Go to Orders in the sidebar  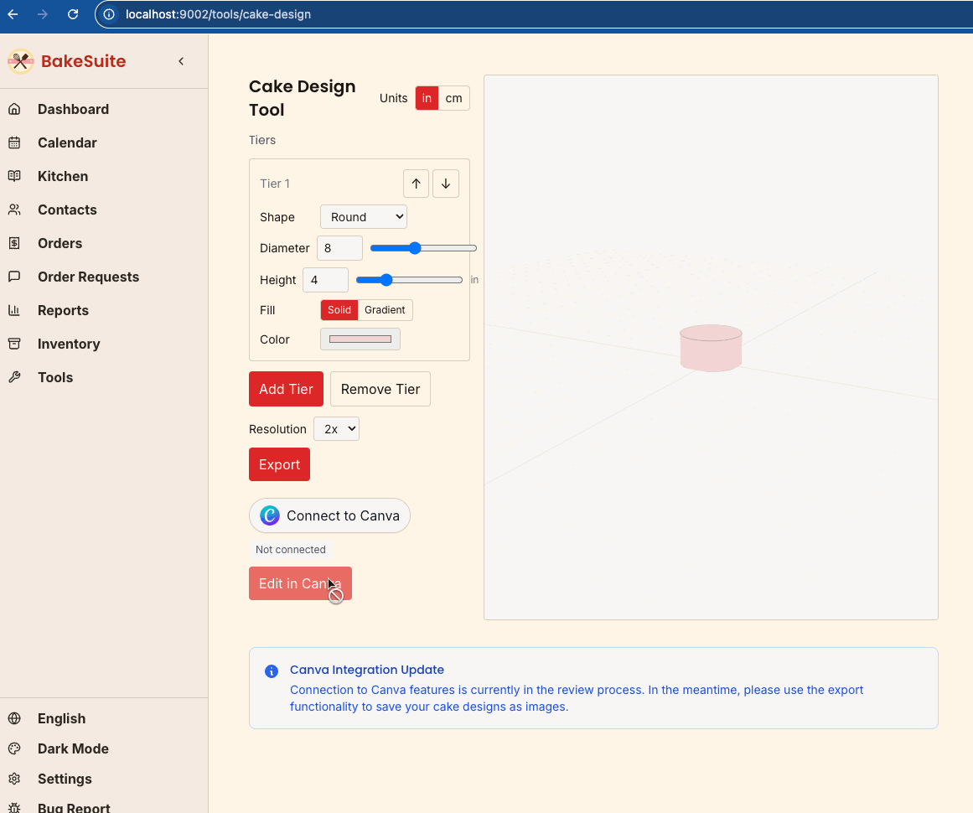pos(60,243)
